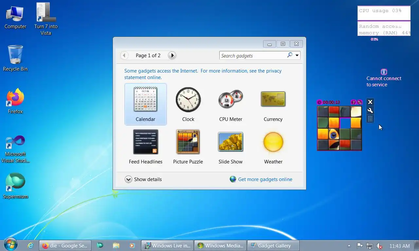Select the Currency gadget

(273, 104)
